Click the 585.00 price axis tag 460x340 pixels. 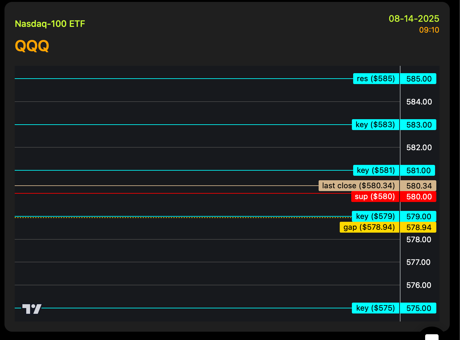coord(418,79)
